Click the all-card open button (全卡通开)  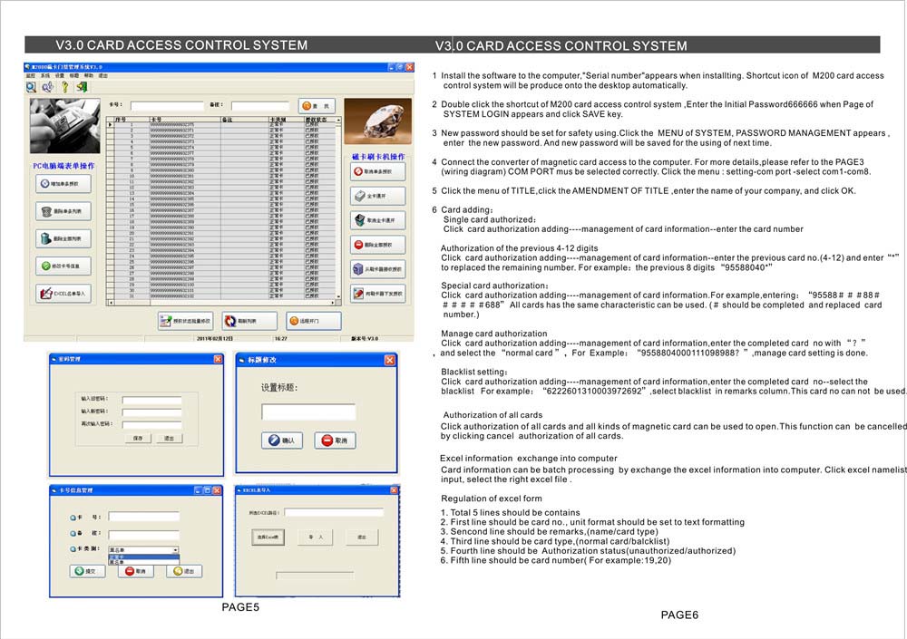coord(377,196)
